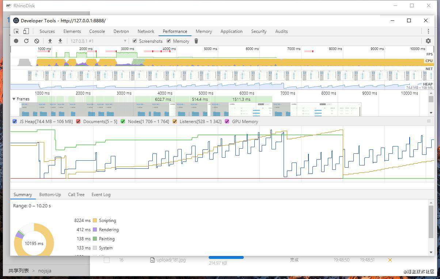Switch to the Elements tab
Viewport: 440px width, 279px height.
72,31
